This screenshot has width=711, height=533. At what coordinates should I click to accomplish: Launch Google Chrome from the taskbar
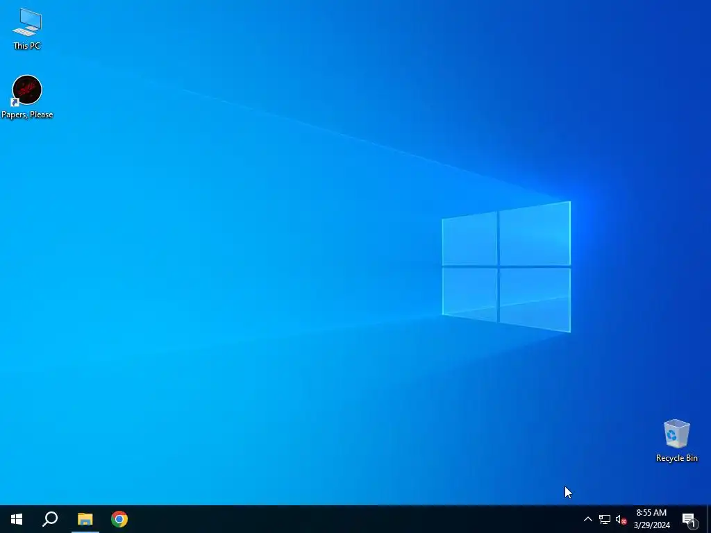(119, 519)
